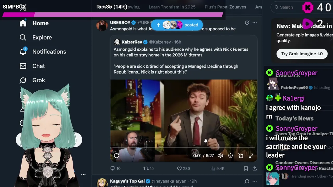Replay the video with circular arrow
Image resolution: width=333 pixels, height=187 pixels.
pyautogui.click(x=116, y=156)
